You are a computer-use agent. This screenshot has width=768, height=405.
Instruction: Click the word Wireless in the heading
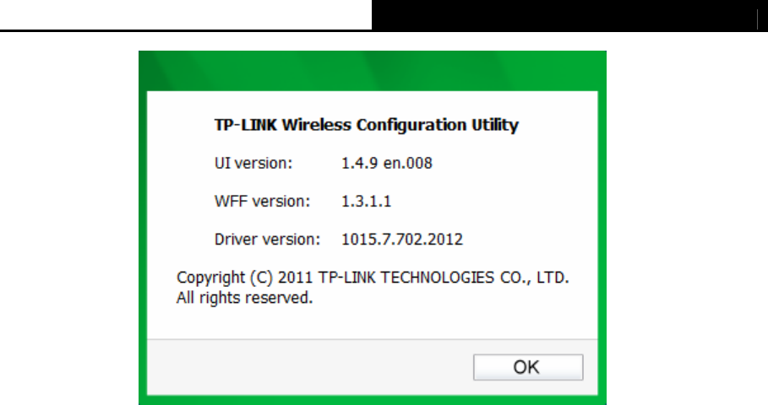[x=316, y=125]
